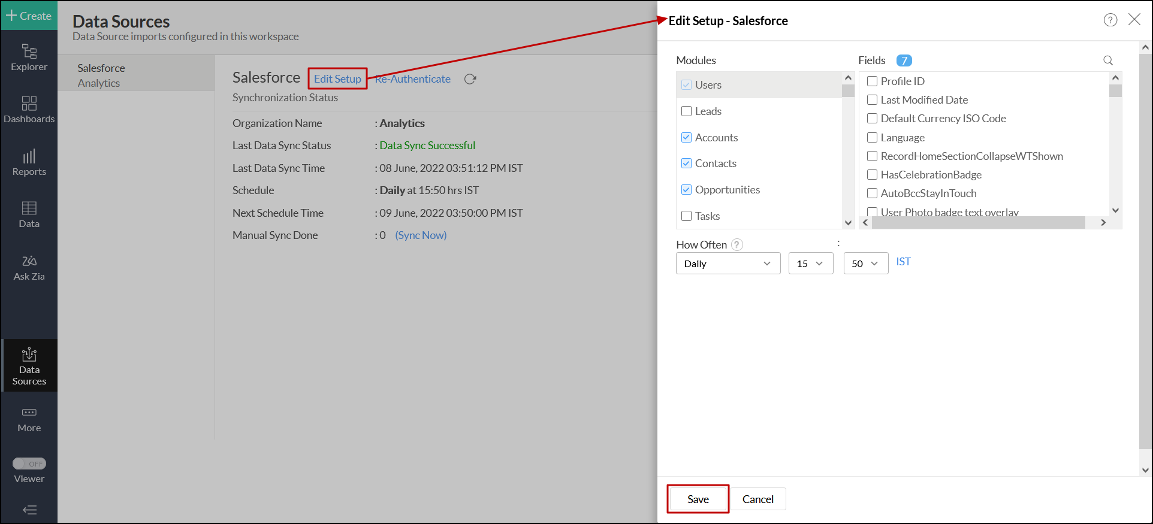
Task: Click the Sync Now link
Action: coord(421,235)
